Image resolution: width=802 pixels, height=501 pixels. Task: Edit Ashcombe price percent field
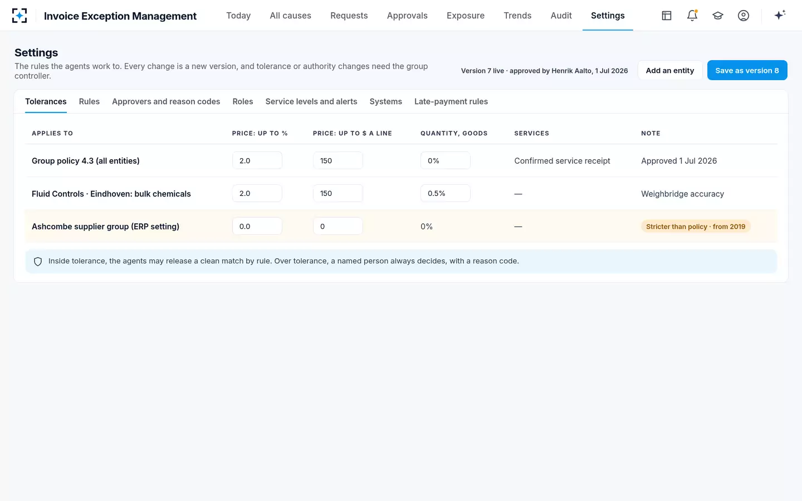257,226
